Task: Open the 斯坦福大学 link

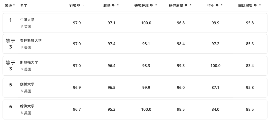Action: (x=29, y=62)
